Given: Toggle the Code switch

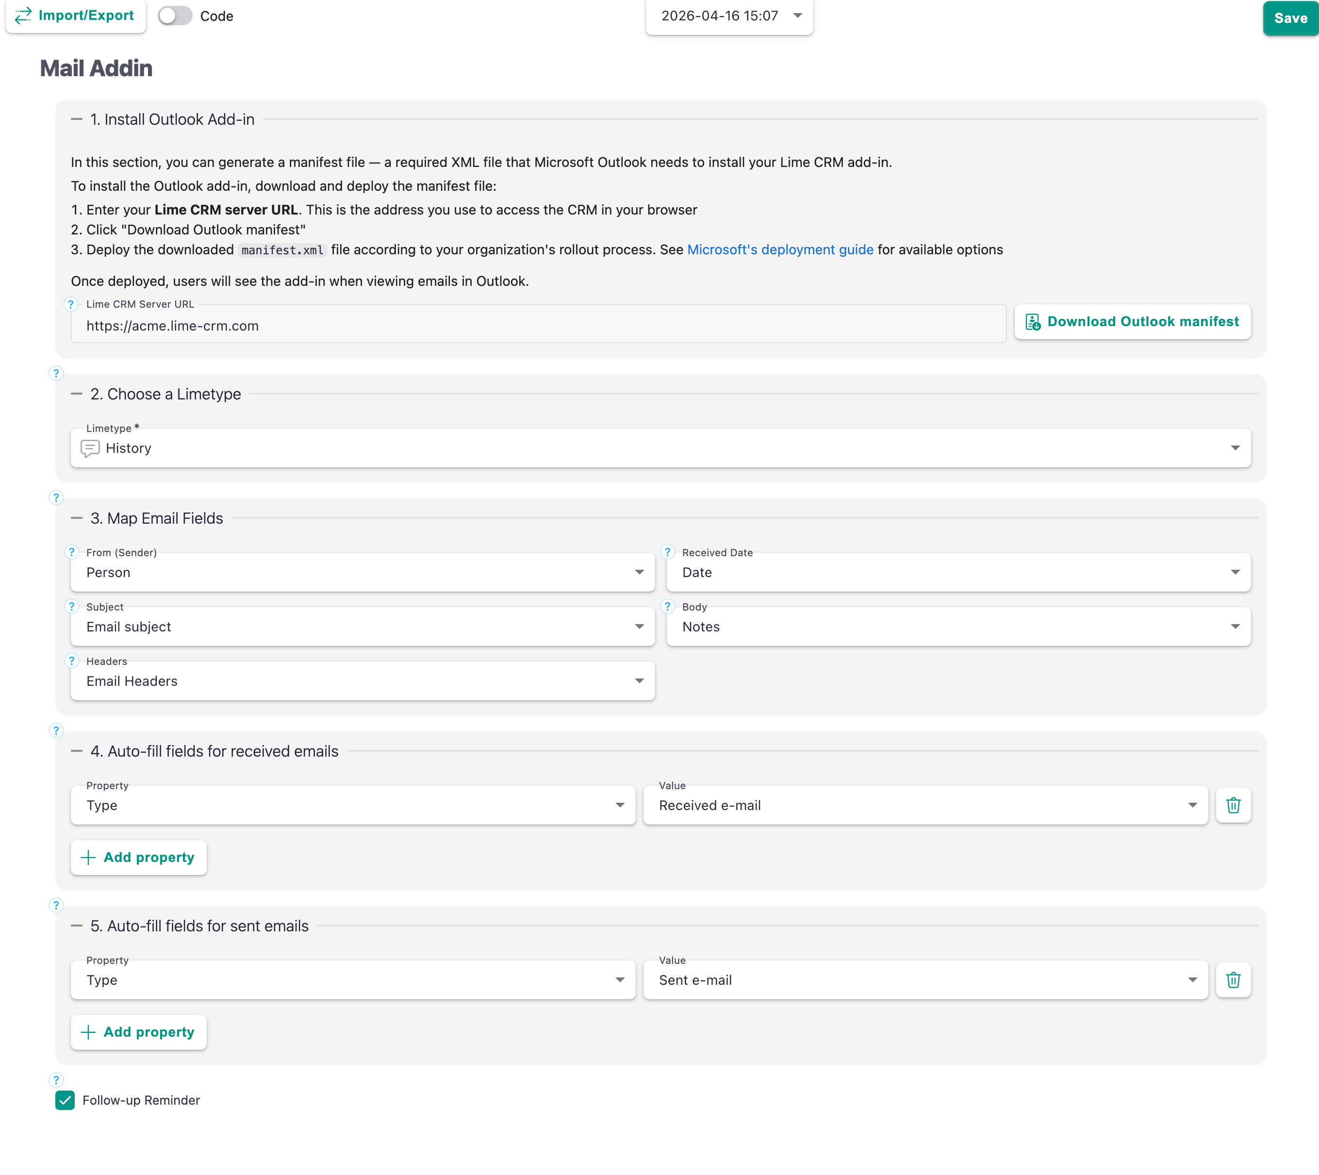Looking at the screenshot, I should click(x=175, y=16).
